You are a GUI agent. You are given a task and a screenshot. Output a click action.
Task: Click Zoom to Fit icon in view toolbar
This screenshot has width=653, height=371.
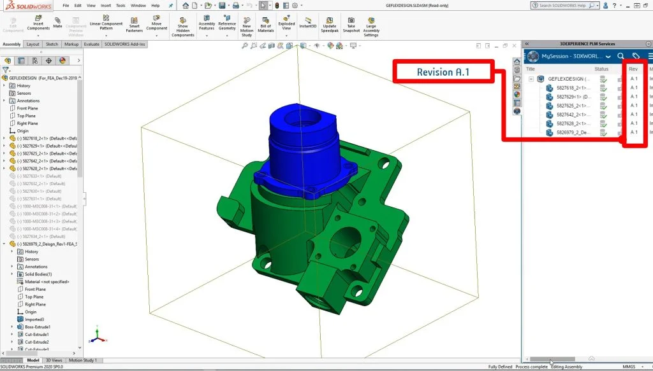[x=245, y=46]
